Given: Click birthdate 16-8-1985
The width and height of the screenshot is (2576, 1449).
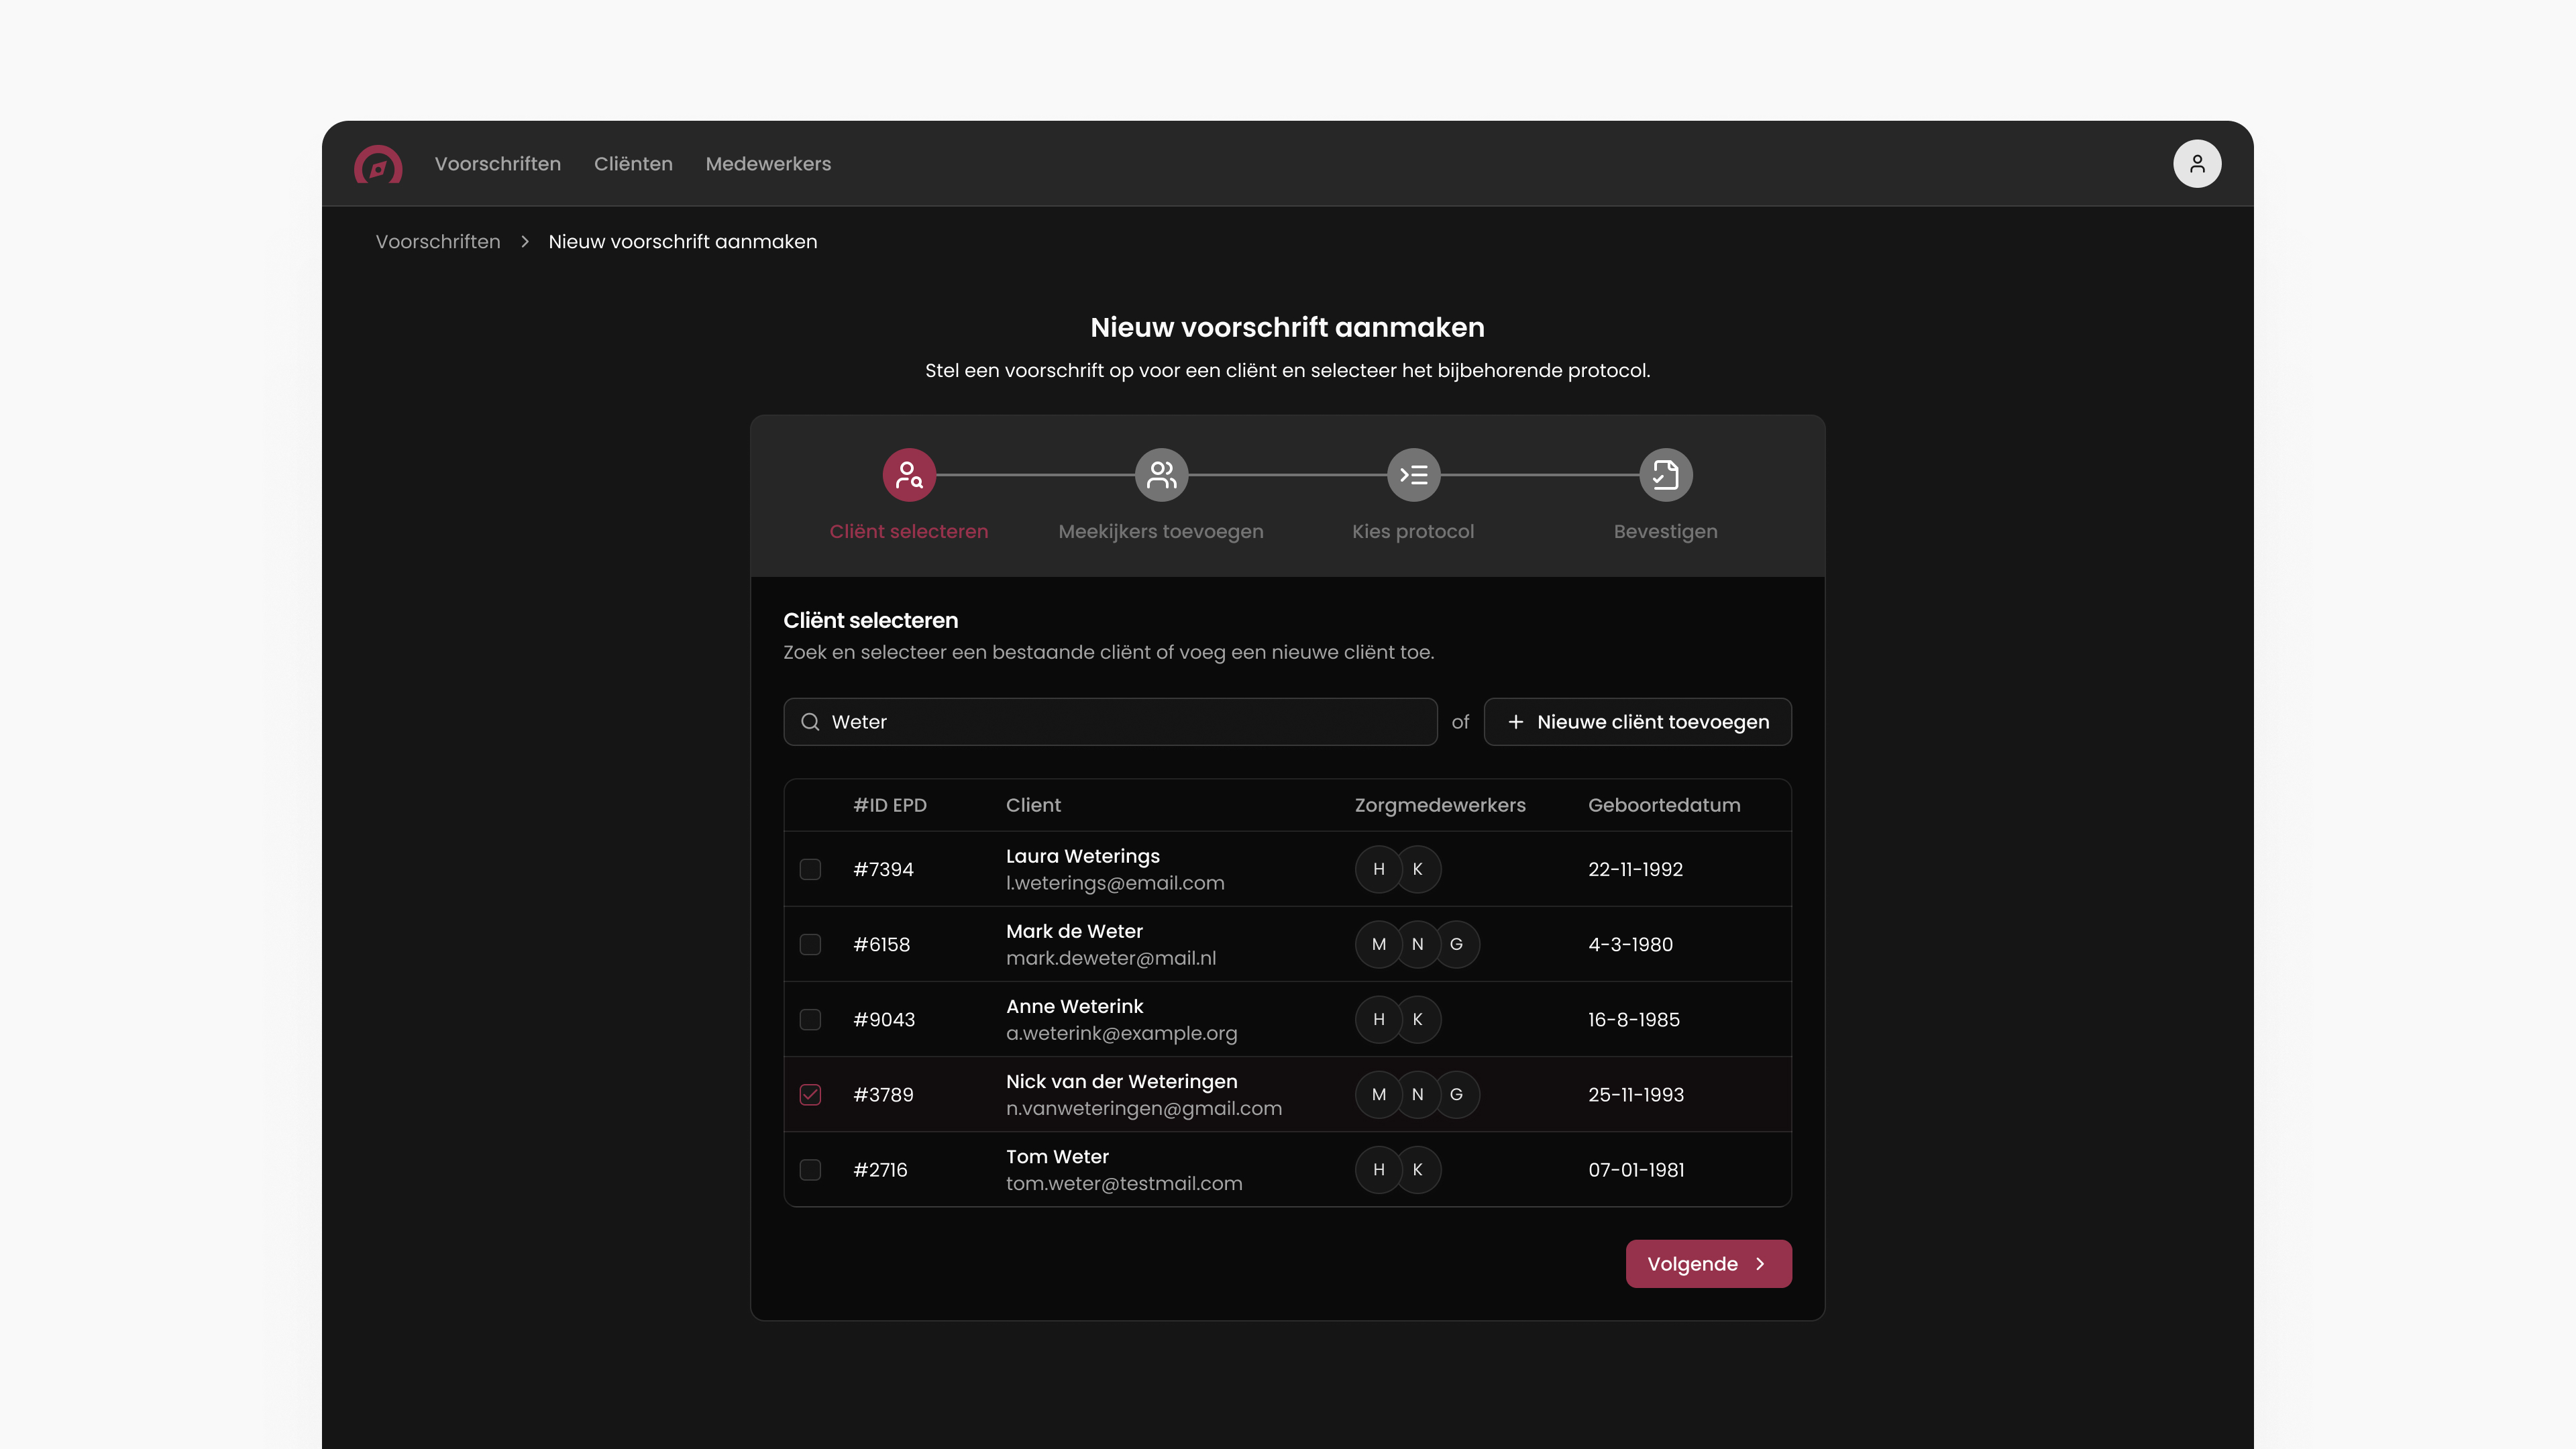Looking at the screenshot, I should point(1634,1019).
